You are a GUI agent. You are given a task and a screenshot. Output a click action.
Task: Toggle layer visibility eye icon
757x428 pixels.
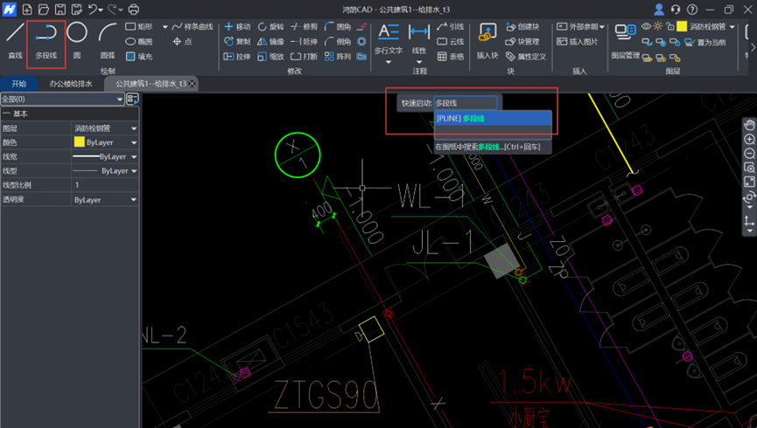647,27
